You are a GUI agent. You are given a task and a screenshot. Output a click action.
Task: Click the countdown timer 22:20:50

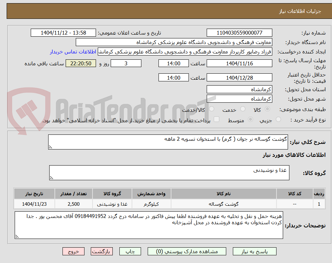[81, 63]
